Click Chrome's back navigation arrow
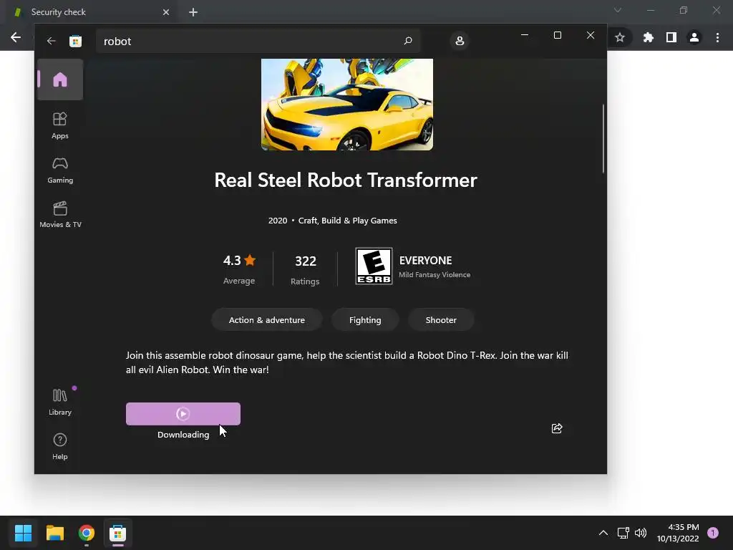This screenshot has width=733, height=550. [x=16, y=37]
